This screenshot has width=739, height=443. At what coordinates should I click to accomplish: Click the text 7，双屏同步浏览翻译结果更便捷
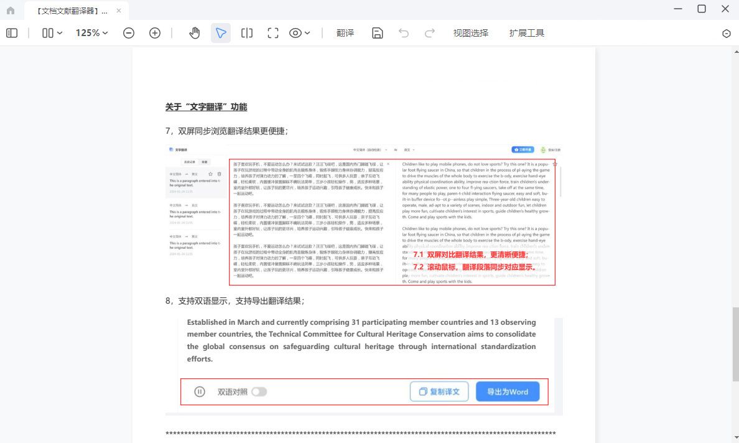(x=226, y=131)
